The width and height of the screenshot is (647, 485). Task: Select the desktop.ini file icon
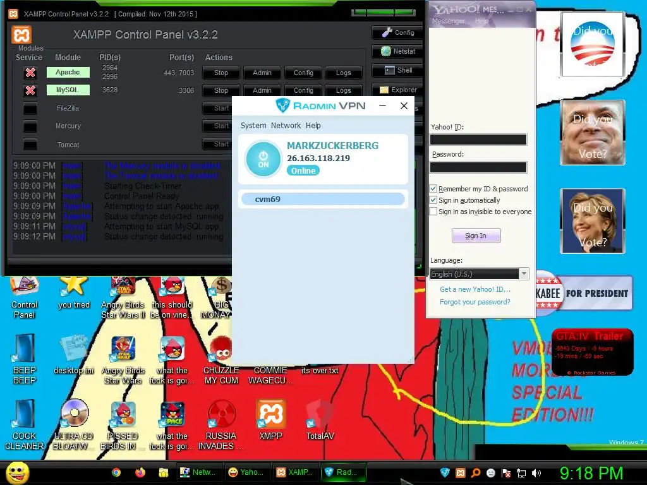[x=74, y=355]
